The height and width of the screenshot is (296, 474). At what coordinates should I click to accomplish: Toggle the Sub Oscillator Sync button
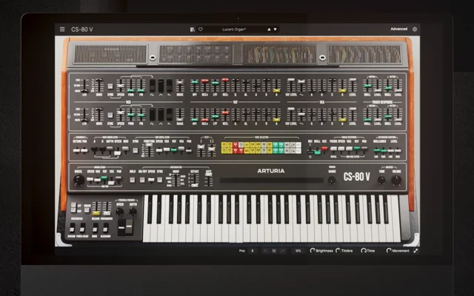click(136, 150)
